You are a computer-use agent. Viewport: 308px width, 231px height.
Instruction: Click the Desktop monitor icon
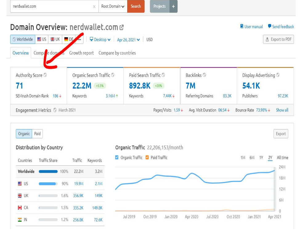pos(91,39)
